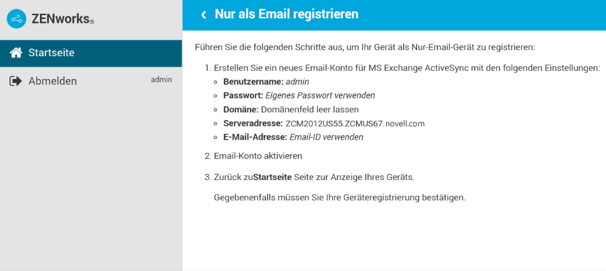Click the Benutzername label
The image size is (606, 271).
pos(253,81)
